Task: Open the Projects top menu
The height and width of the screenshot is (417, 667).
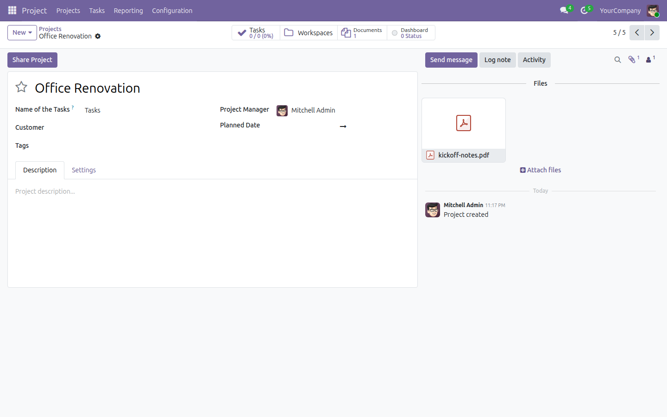Action: point(68,11)
